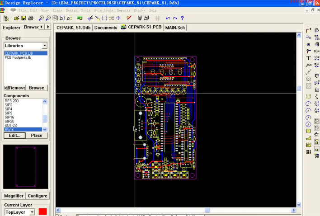Switch to the MAIN.Sch tab
Image resolution: width=320 pixels, height=216 pixels.
click(x=175, y=28)
